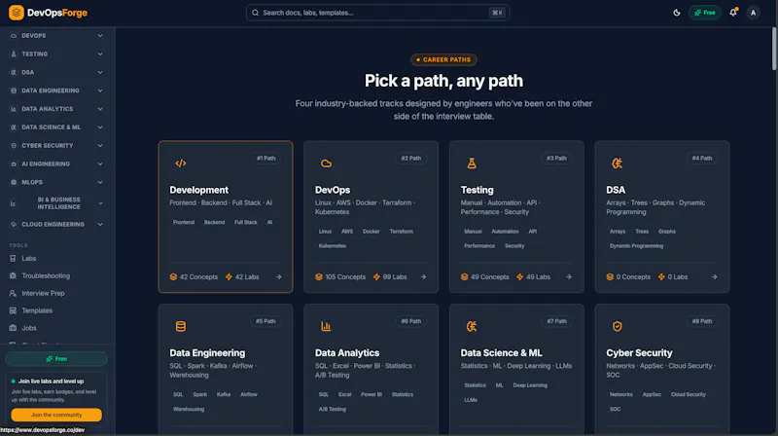Click the page vertical scrollbar
Screen dimensions: 778x436
tap(774, 48)
